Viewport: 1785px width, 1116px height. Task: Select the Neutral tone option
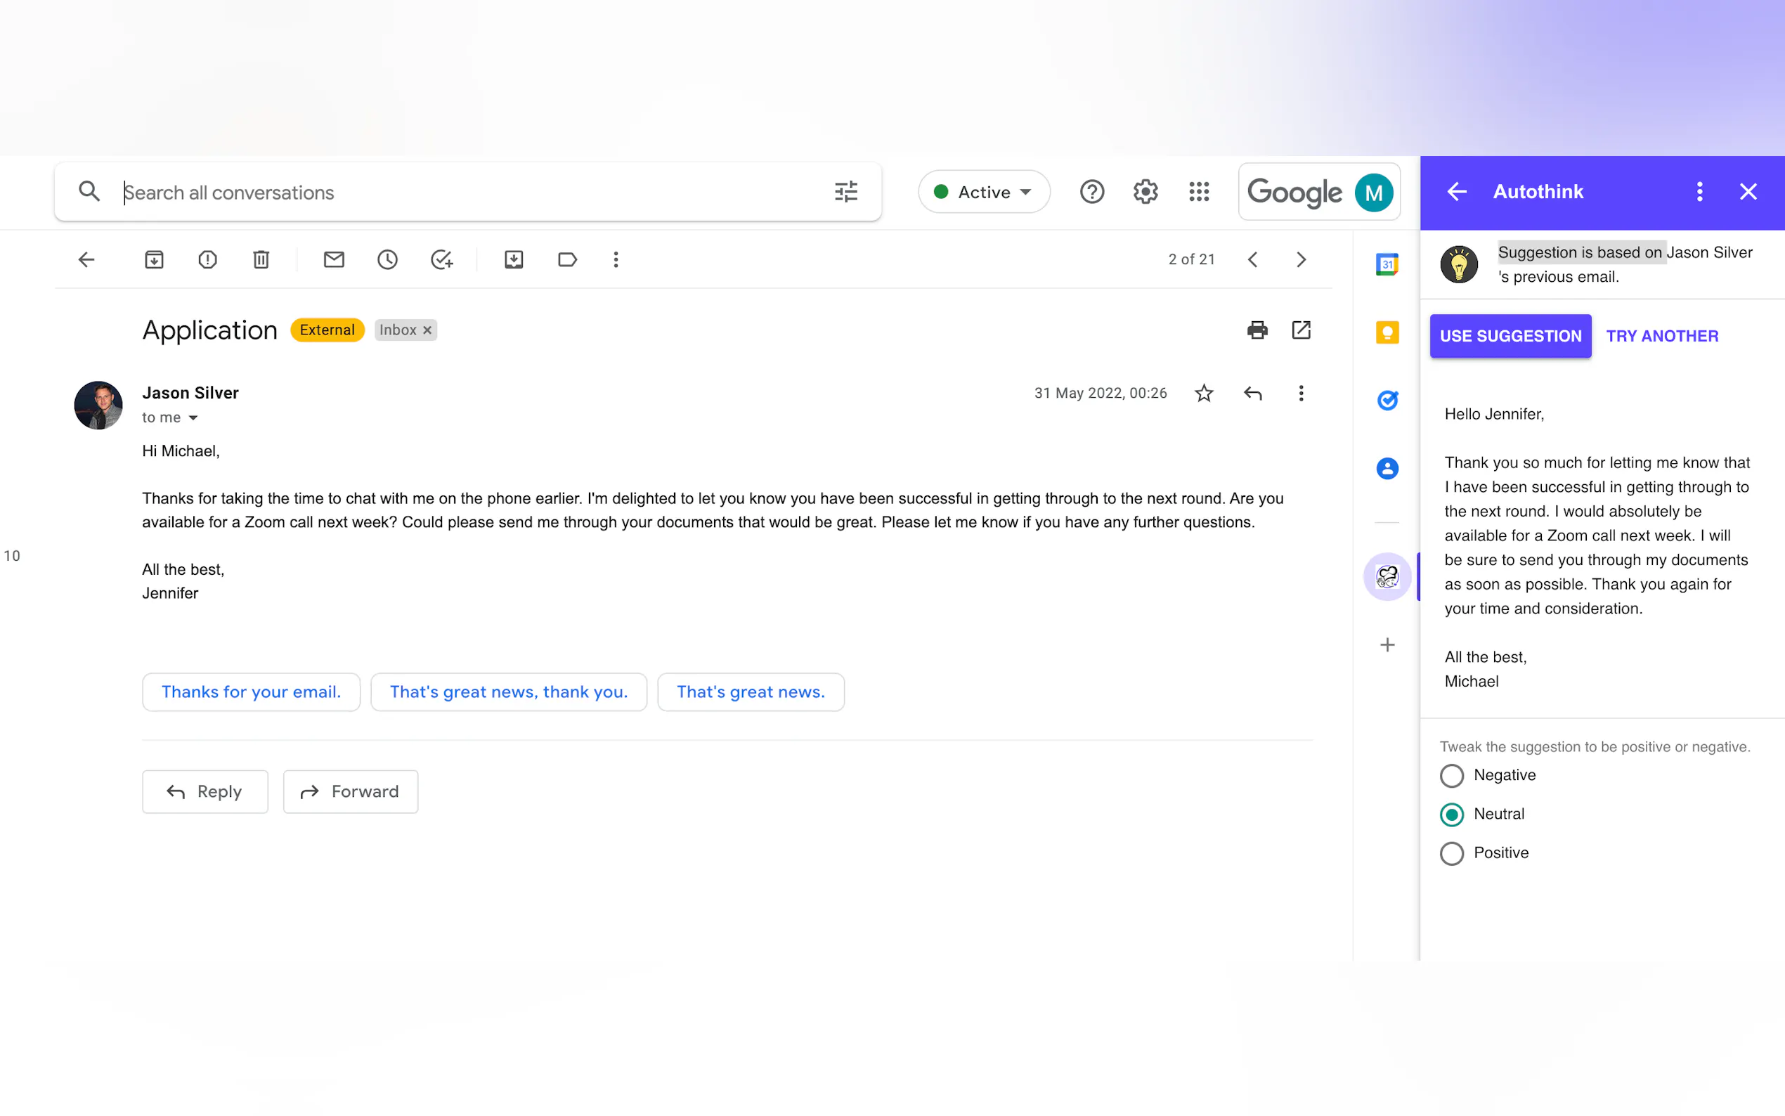[1451, 814]
